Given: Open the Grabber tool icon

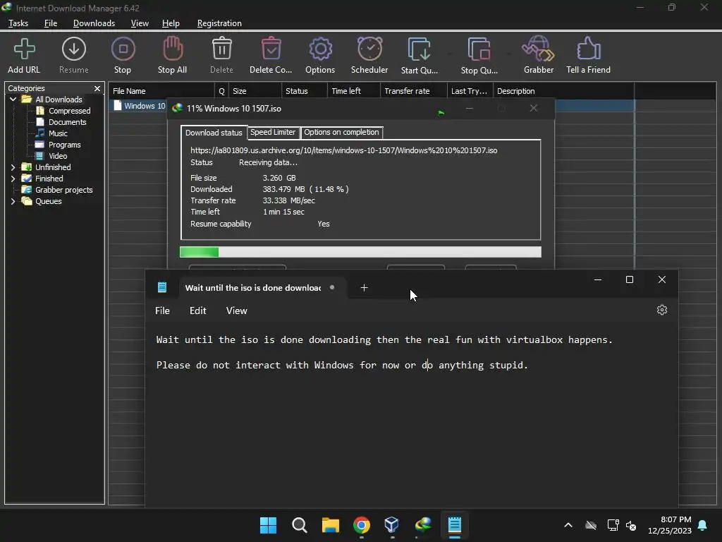Looking at the screenshot, I should pyautogui.click(x=538, y=49).
